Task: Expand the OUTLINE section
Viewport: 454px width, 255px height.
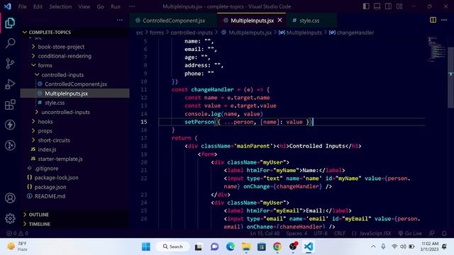Action: coord(74,215)
